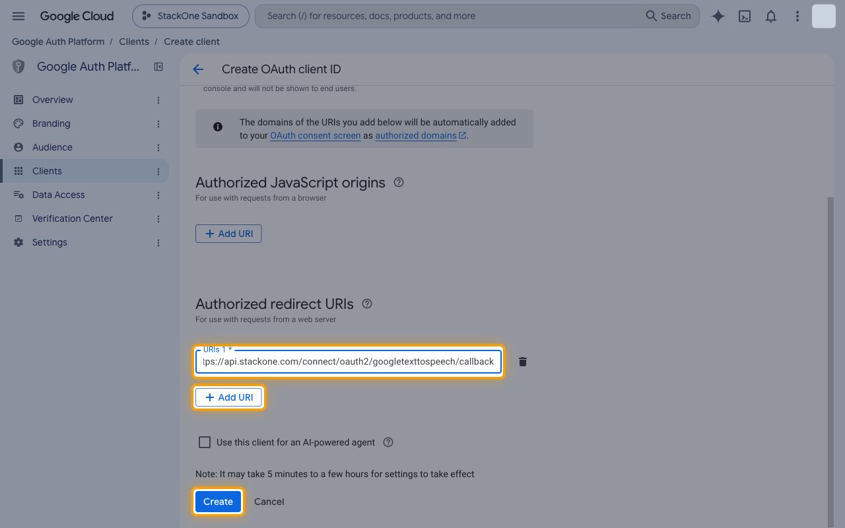Open the top bar three-dot settings menu

pyautogui.click(x=797, y=16)
